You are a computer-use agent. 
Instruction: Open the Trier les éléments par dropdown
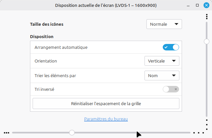point(162,76)
